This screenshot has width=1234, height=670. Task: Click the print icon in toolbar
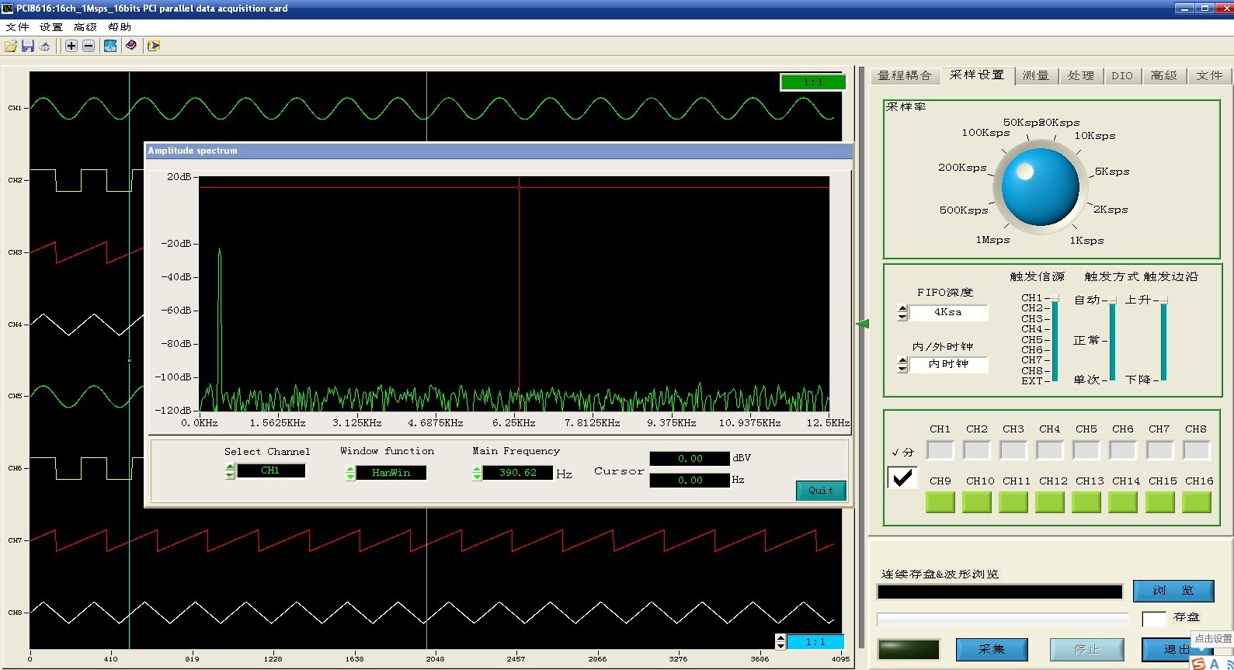(45, 47)
